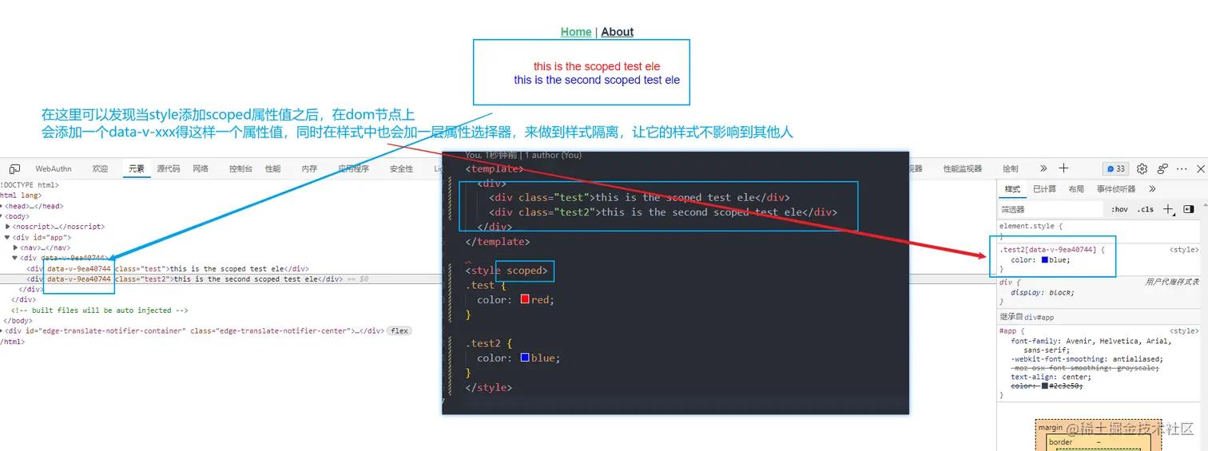Viewport: 1208px width, 451px height.
Task: Select the 事件侦听器 pane tab
Action: 1116,189
